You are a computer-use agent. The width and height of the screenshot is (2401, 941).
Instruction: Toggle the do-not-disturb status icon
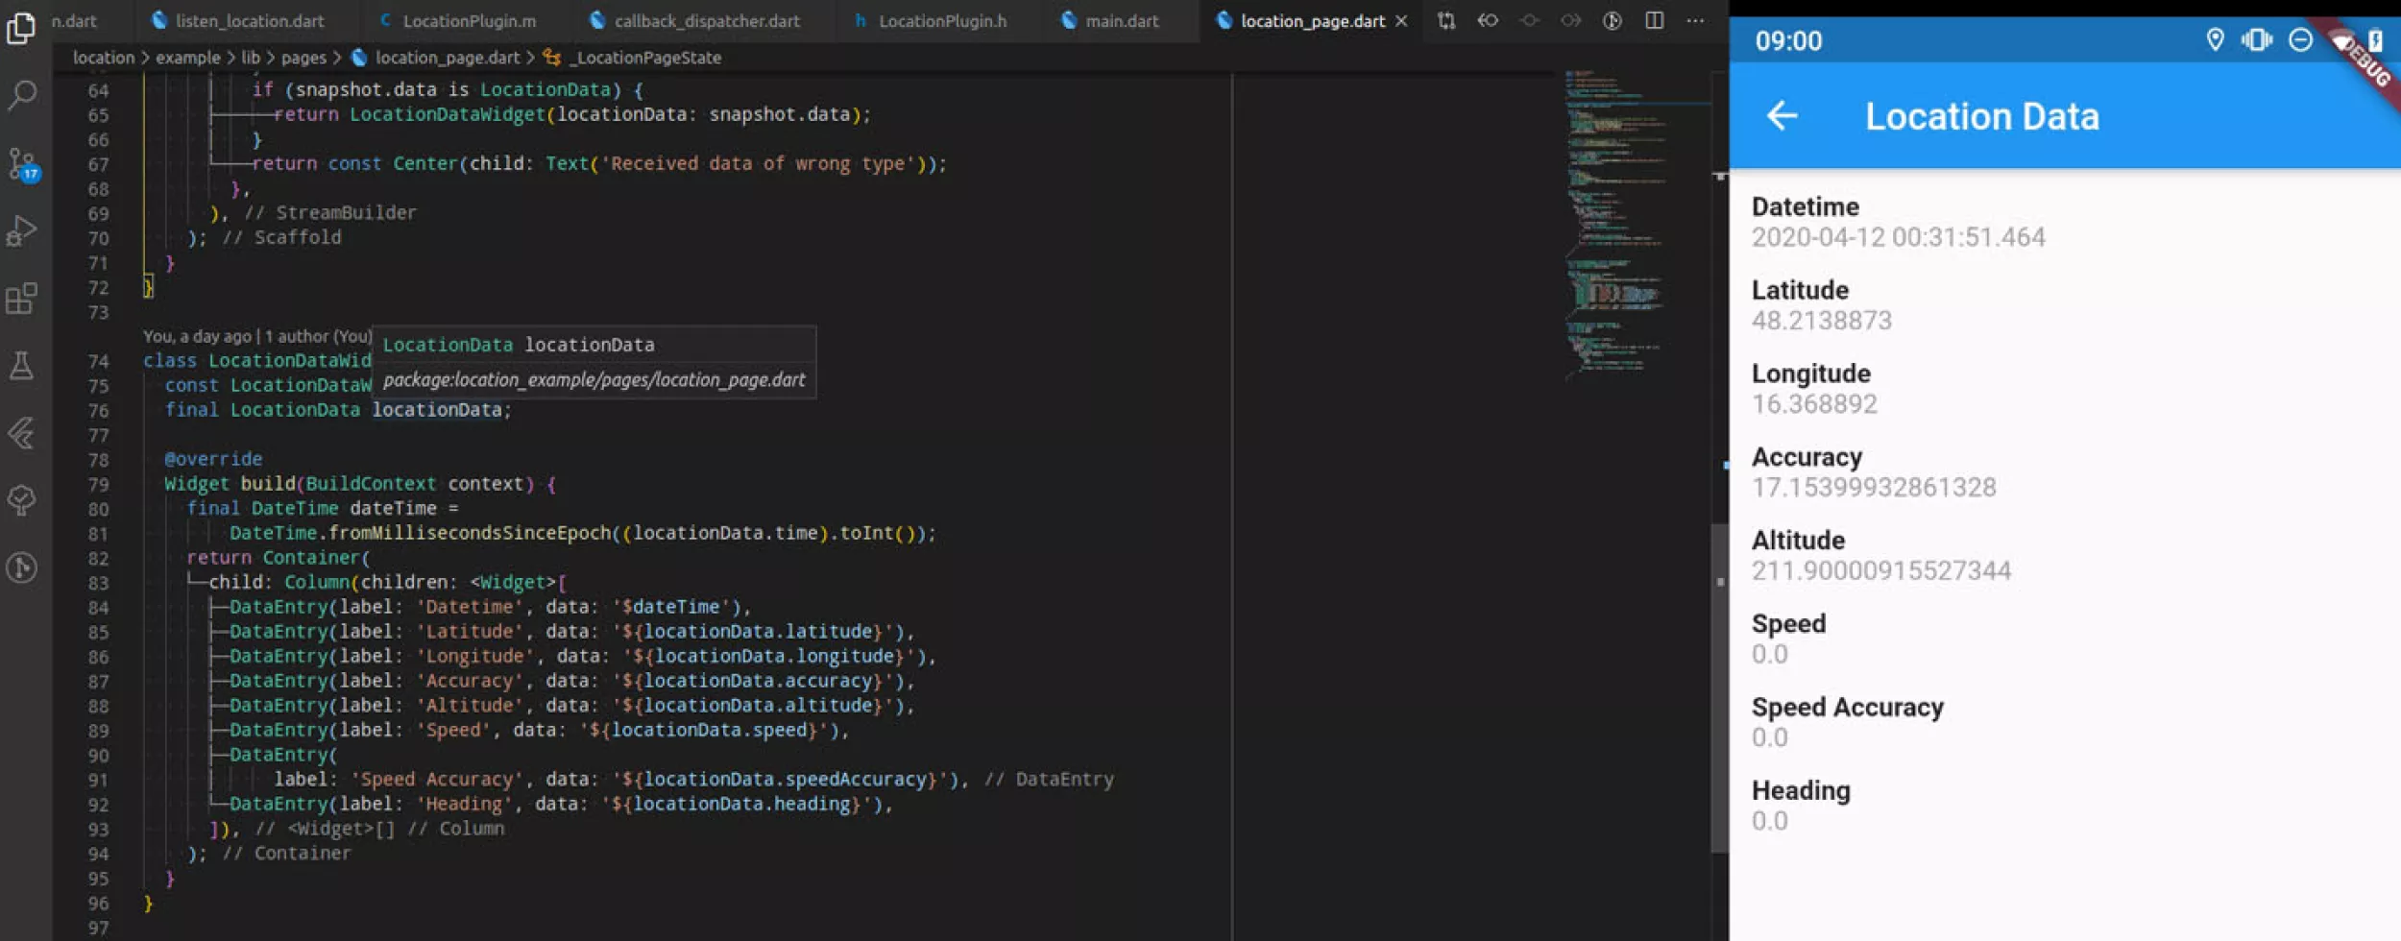click(x=2299, y=39)
